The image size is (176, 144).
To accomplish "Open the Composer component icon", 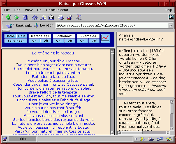I will click(x=169, y=139).
